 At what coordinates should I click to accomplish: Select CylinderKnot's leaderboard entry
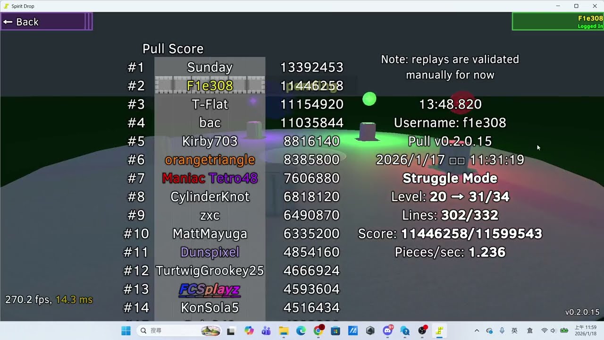pyautogui.click(x=210, y=196)
